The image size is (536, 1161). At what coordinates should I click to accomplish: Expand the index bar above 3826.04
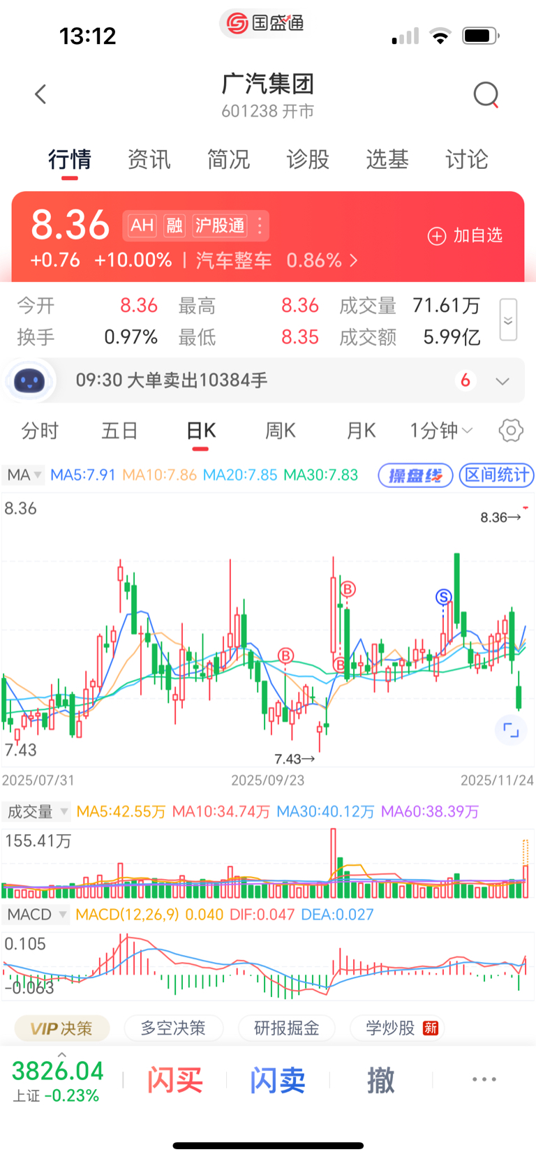[62, 1053]
